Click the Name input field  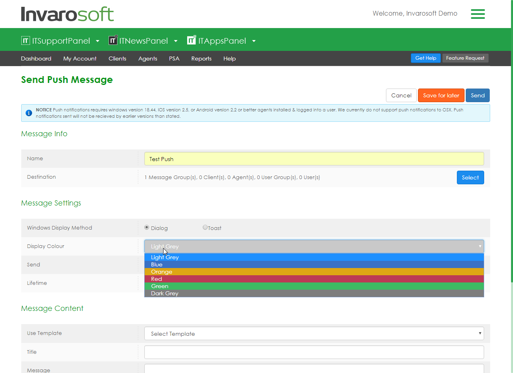coord(314,159)
